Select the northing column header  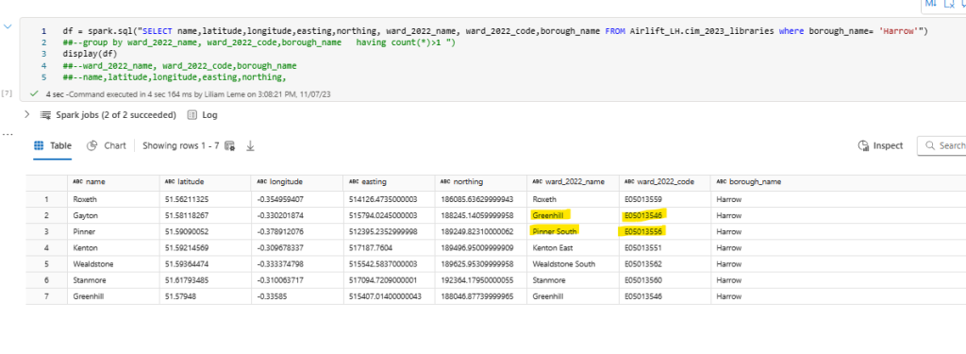[480, 182]
